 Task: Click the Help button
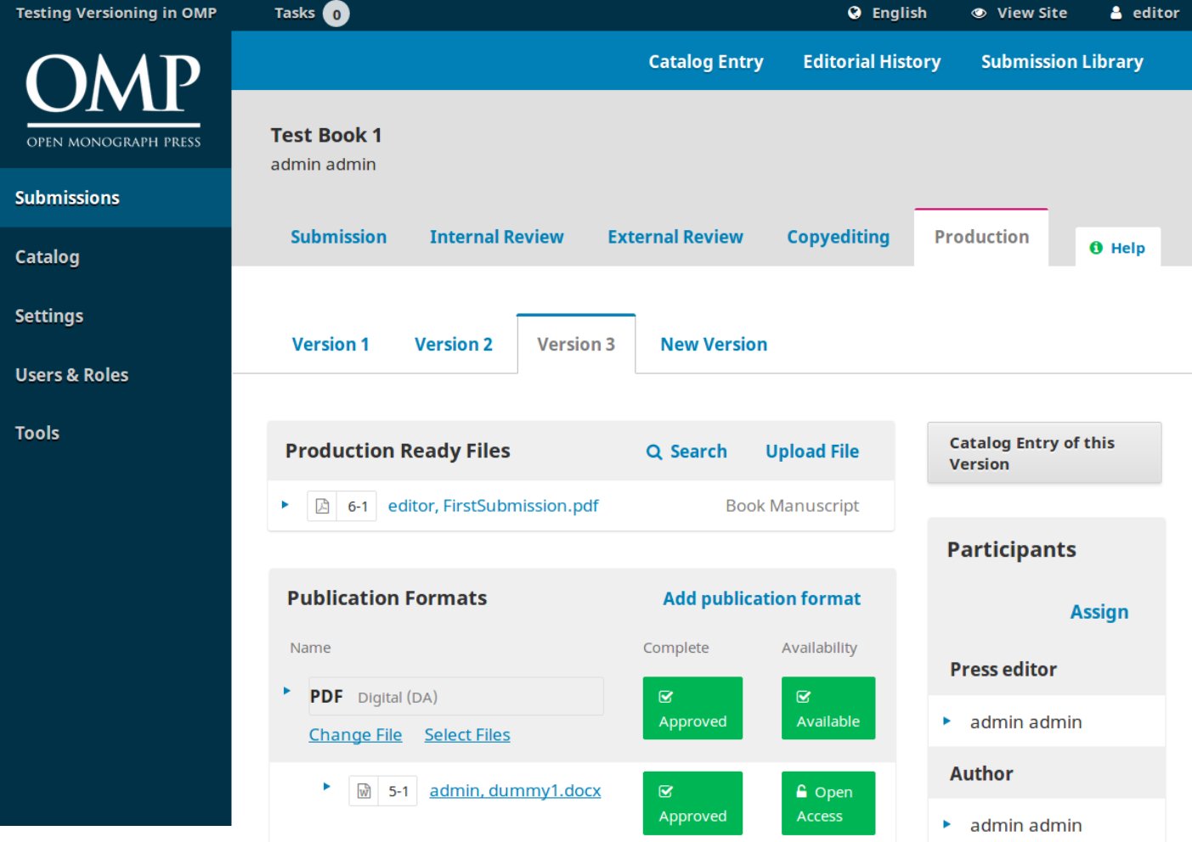[x=1118, y=247]
